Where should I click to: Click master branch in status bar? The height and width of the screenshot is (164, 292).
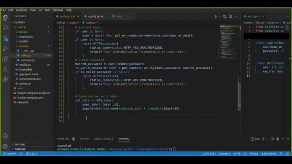pyautogui.click(x=10, y=154)
